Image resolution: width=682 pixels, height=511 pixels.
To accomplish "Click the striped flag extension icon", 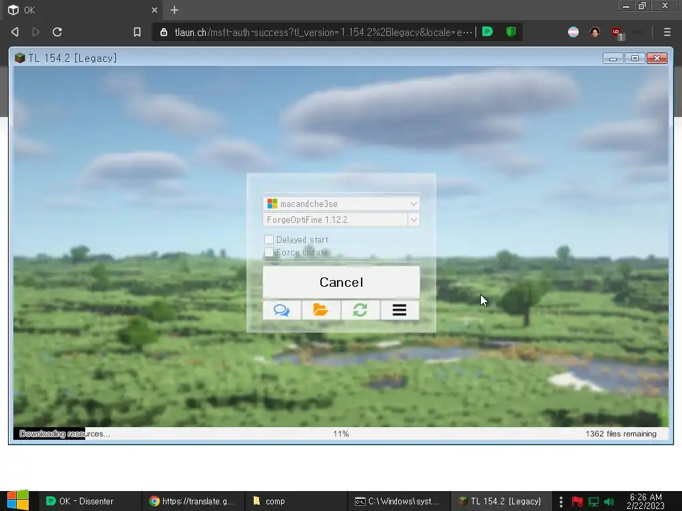I will tap(573, 32).
